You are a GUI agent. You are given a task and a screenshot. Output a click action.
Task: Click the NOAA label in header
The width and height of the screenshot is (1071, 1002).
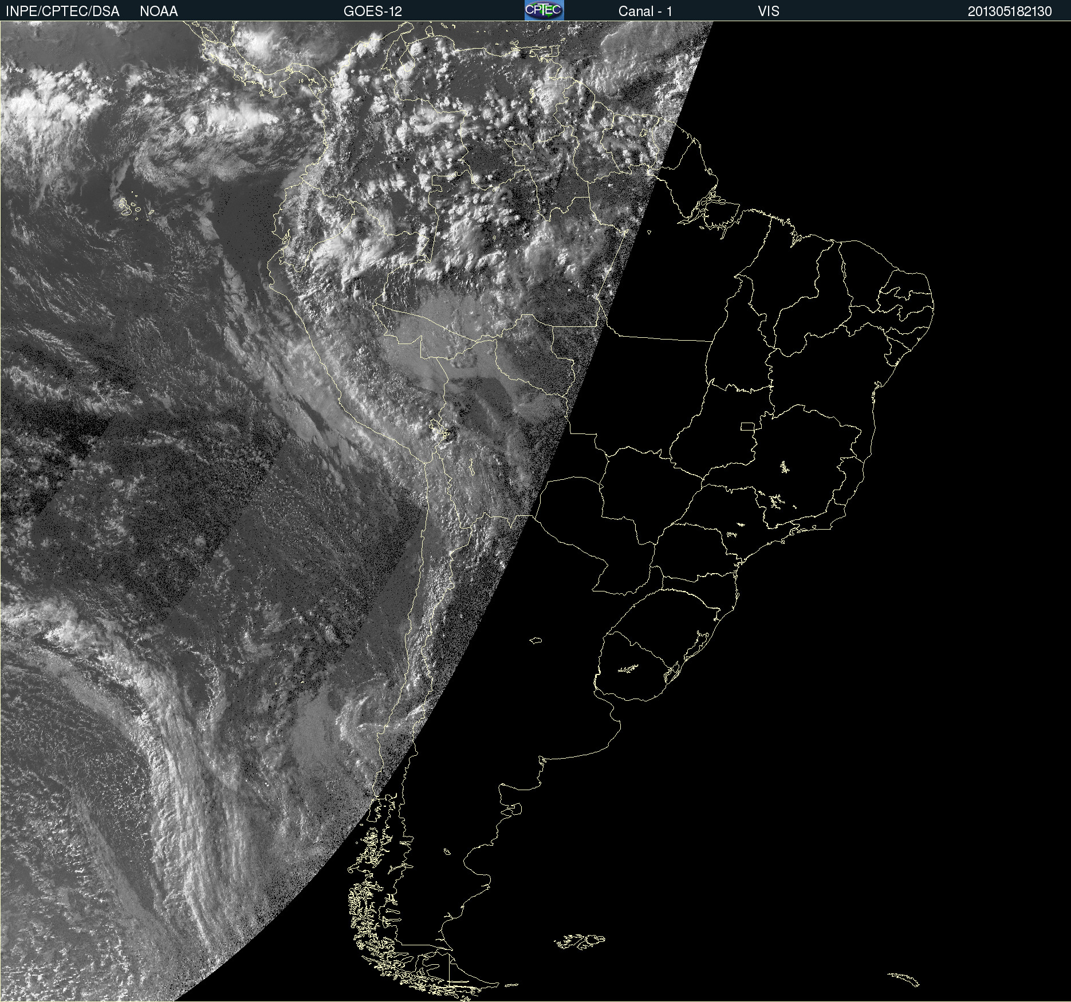(x=159, y=11)
